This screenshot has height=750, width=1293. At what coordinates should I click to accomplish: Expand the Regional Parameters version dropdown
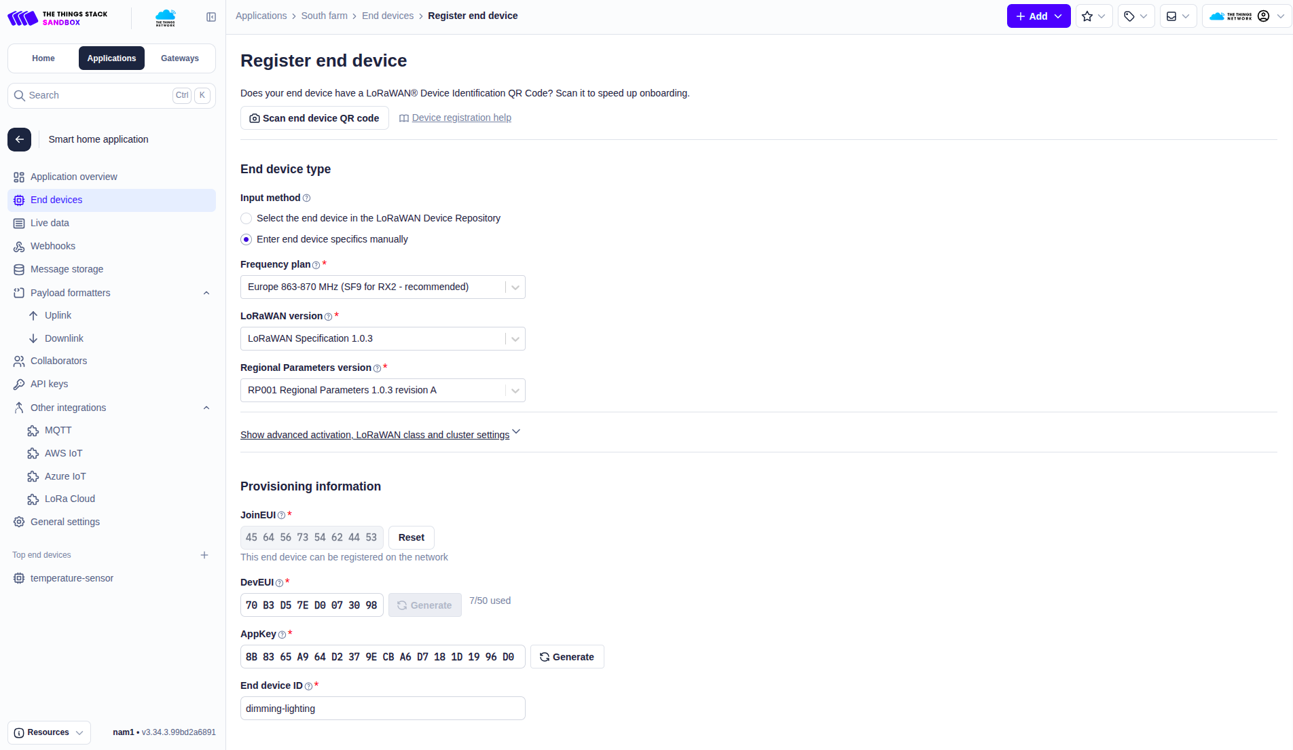pos(382,390)
